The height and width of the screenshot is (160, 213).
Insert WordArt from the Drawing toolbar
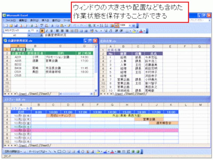tap(78, 151)
